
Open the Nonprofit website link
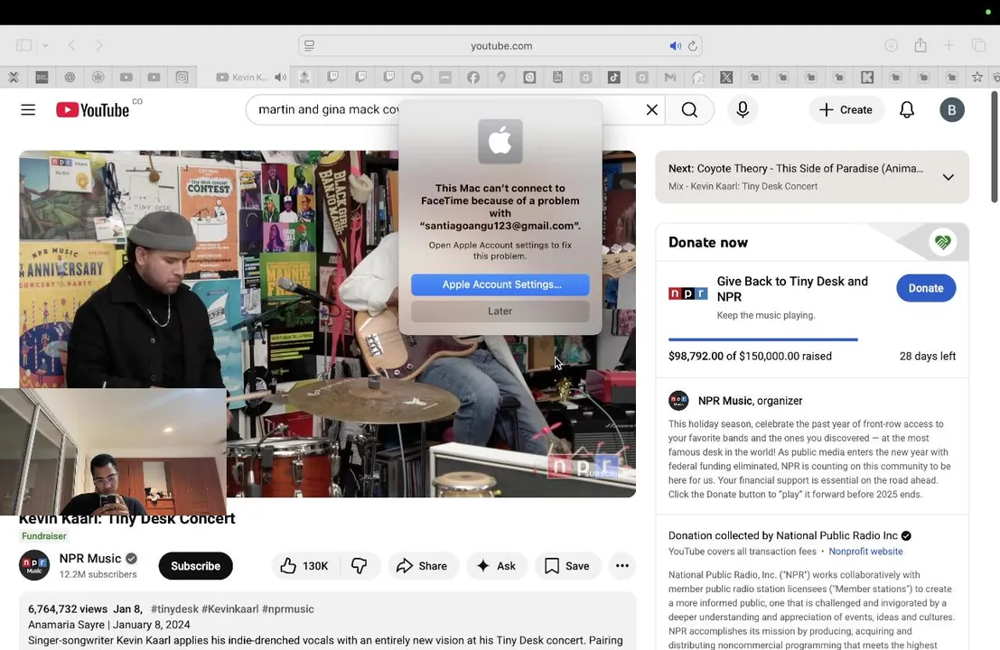865,552
